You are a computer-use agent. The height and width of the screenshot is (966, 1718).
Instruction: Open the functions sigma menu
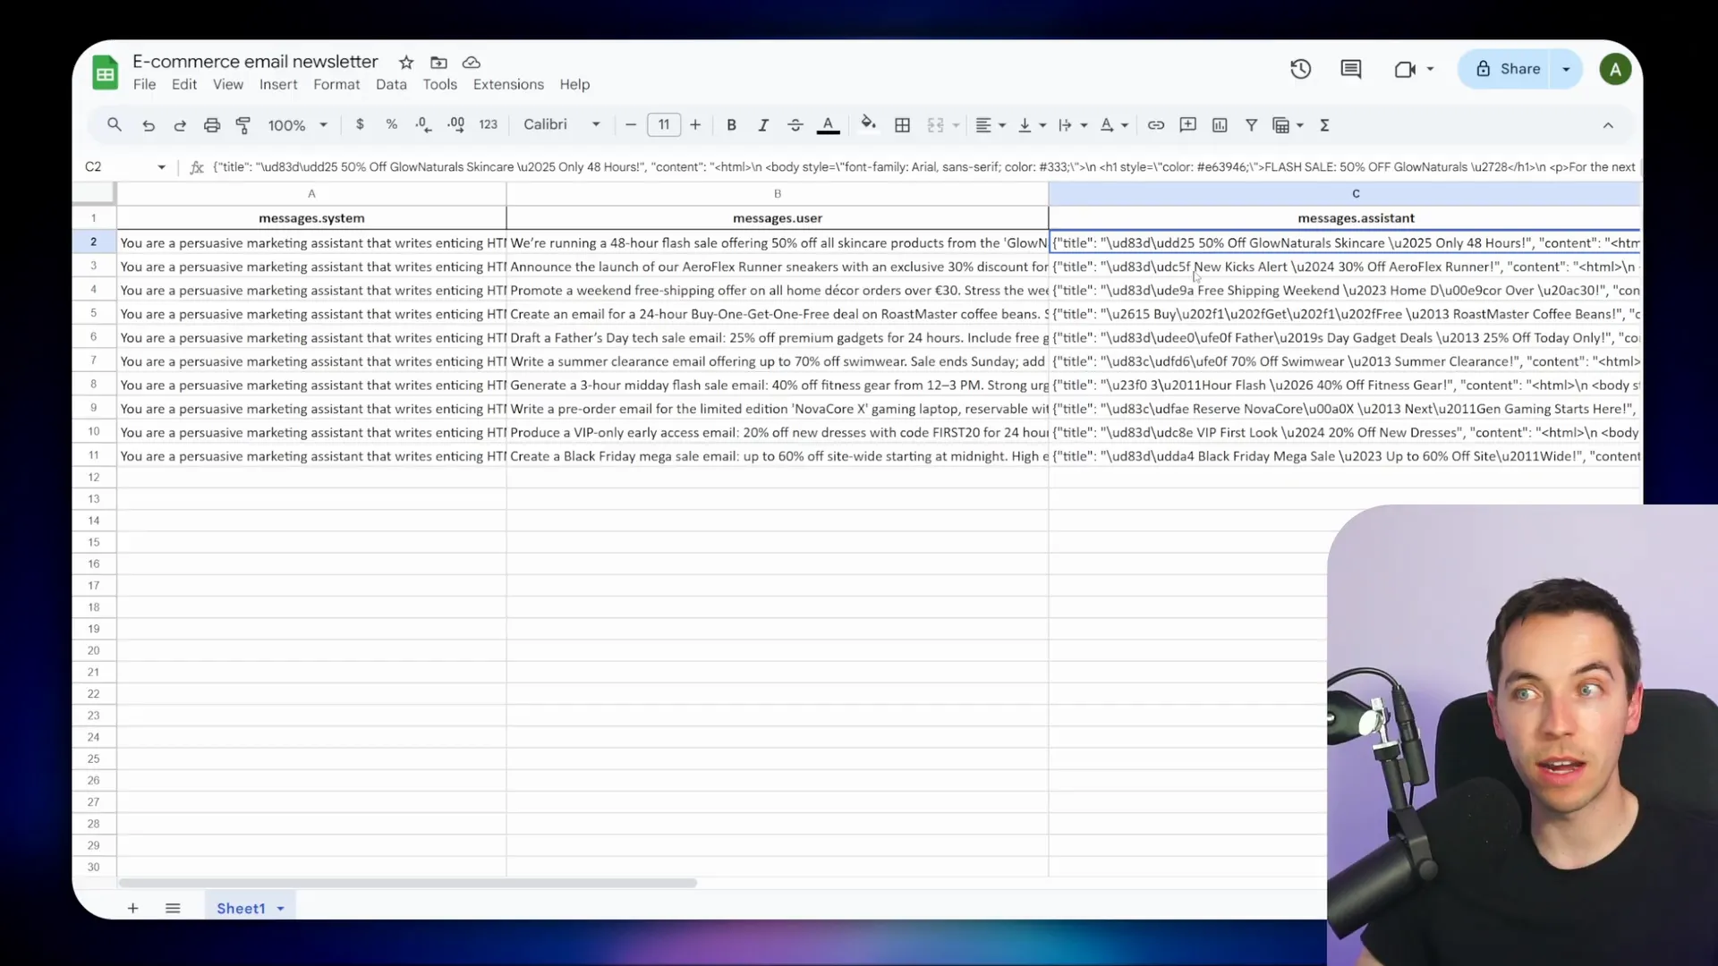tap(1325, 125)
